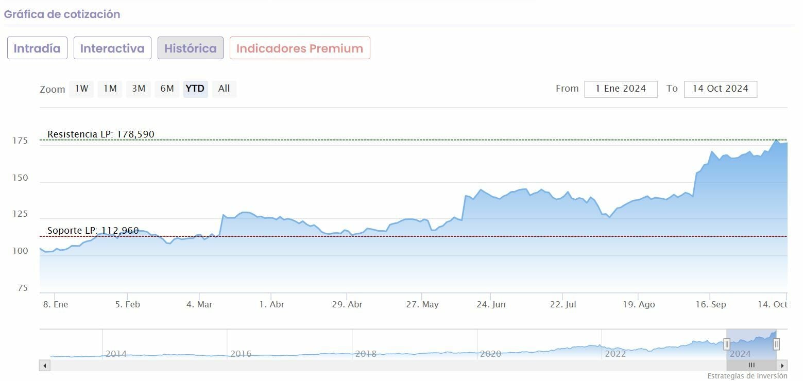This screenshot has width=803, height=381.
Task: Select the 1W zoom range
Action: [81, 89]
